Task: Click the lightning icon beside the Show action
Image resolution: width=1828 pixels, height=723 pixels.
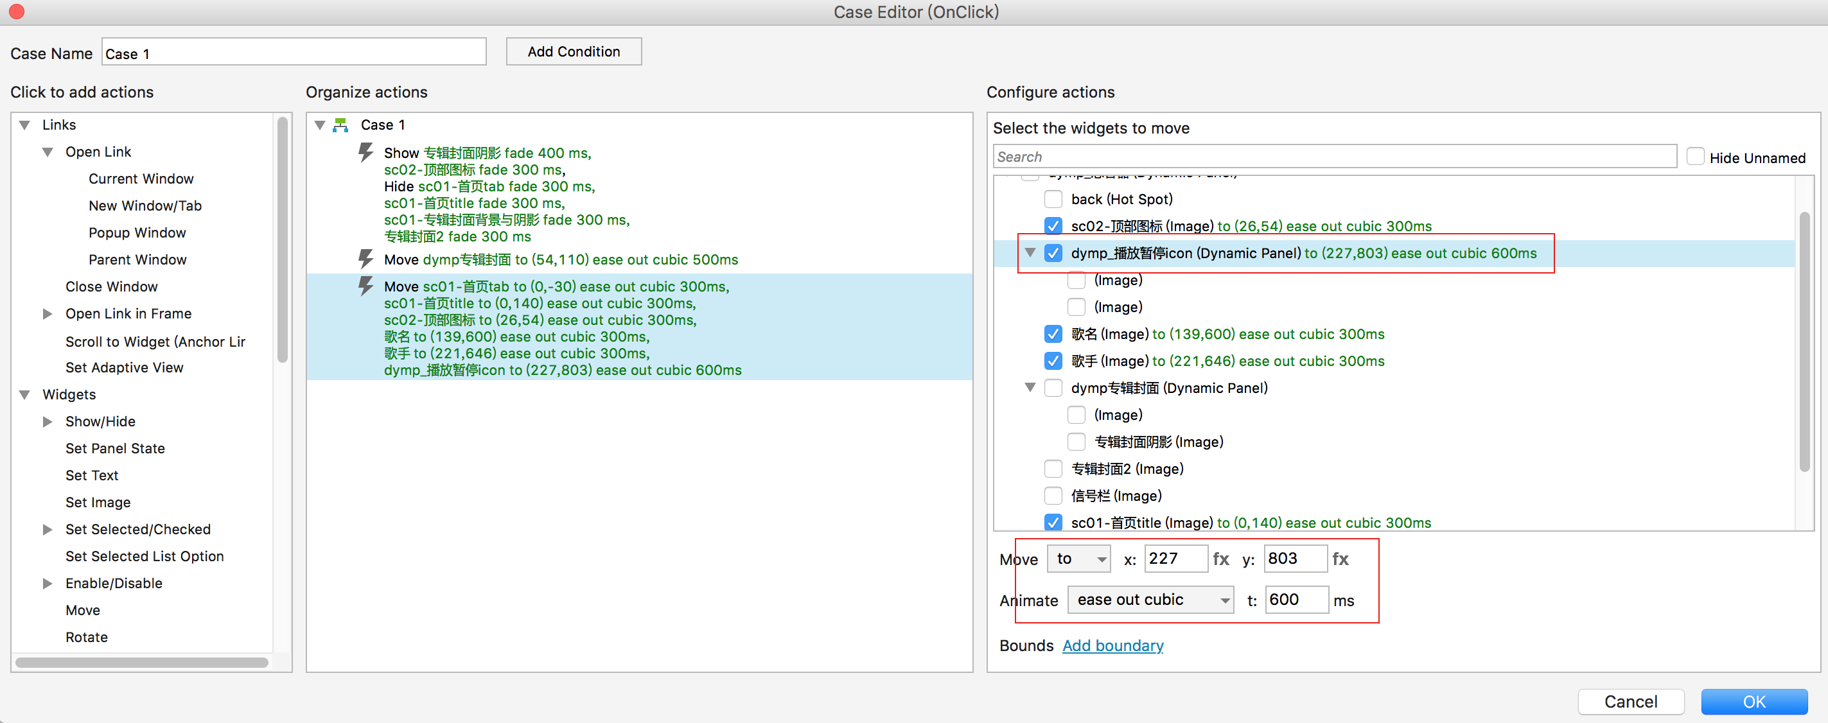Action: 365,153
